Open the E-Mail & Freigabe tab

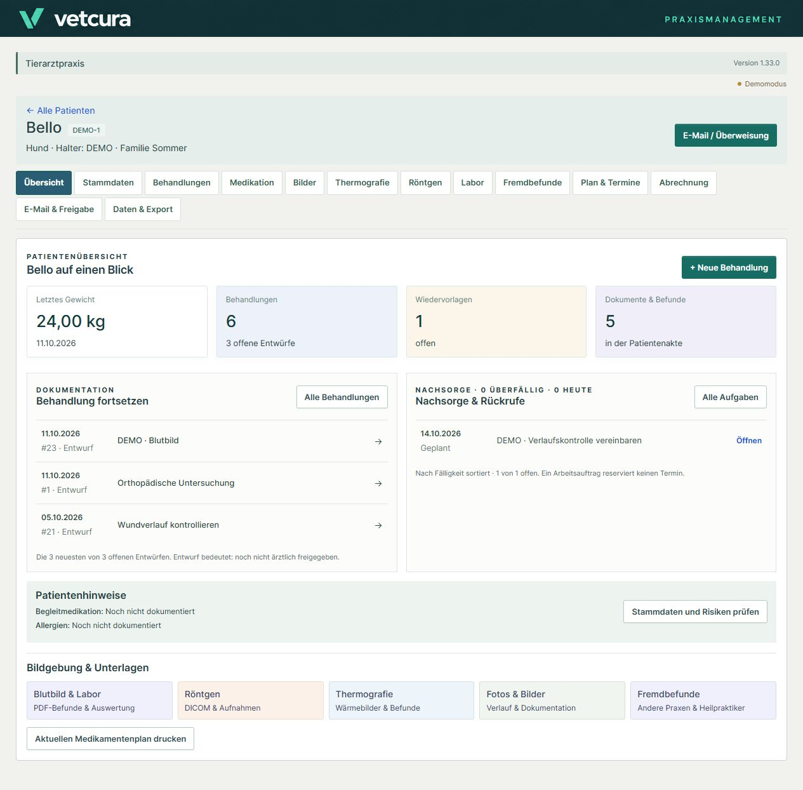59,209
